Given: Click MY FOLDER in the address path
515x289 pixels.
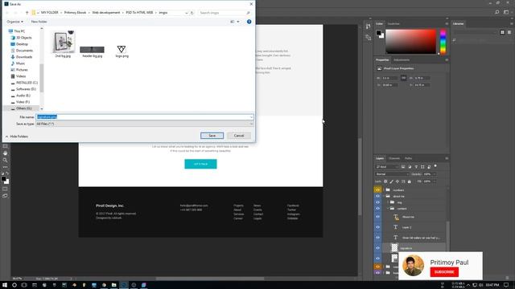Looking at the screenshot, I should (50, 13).
